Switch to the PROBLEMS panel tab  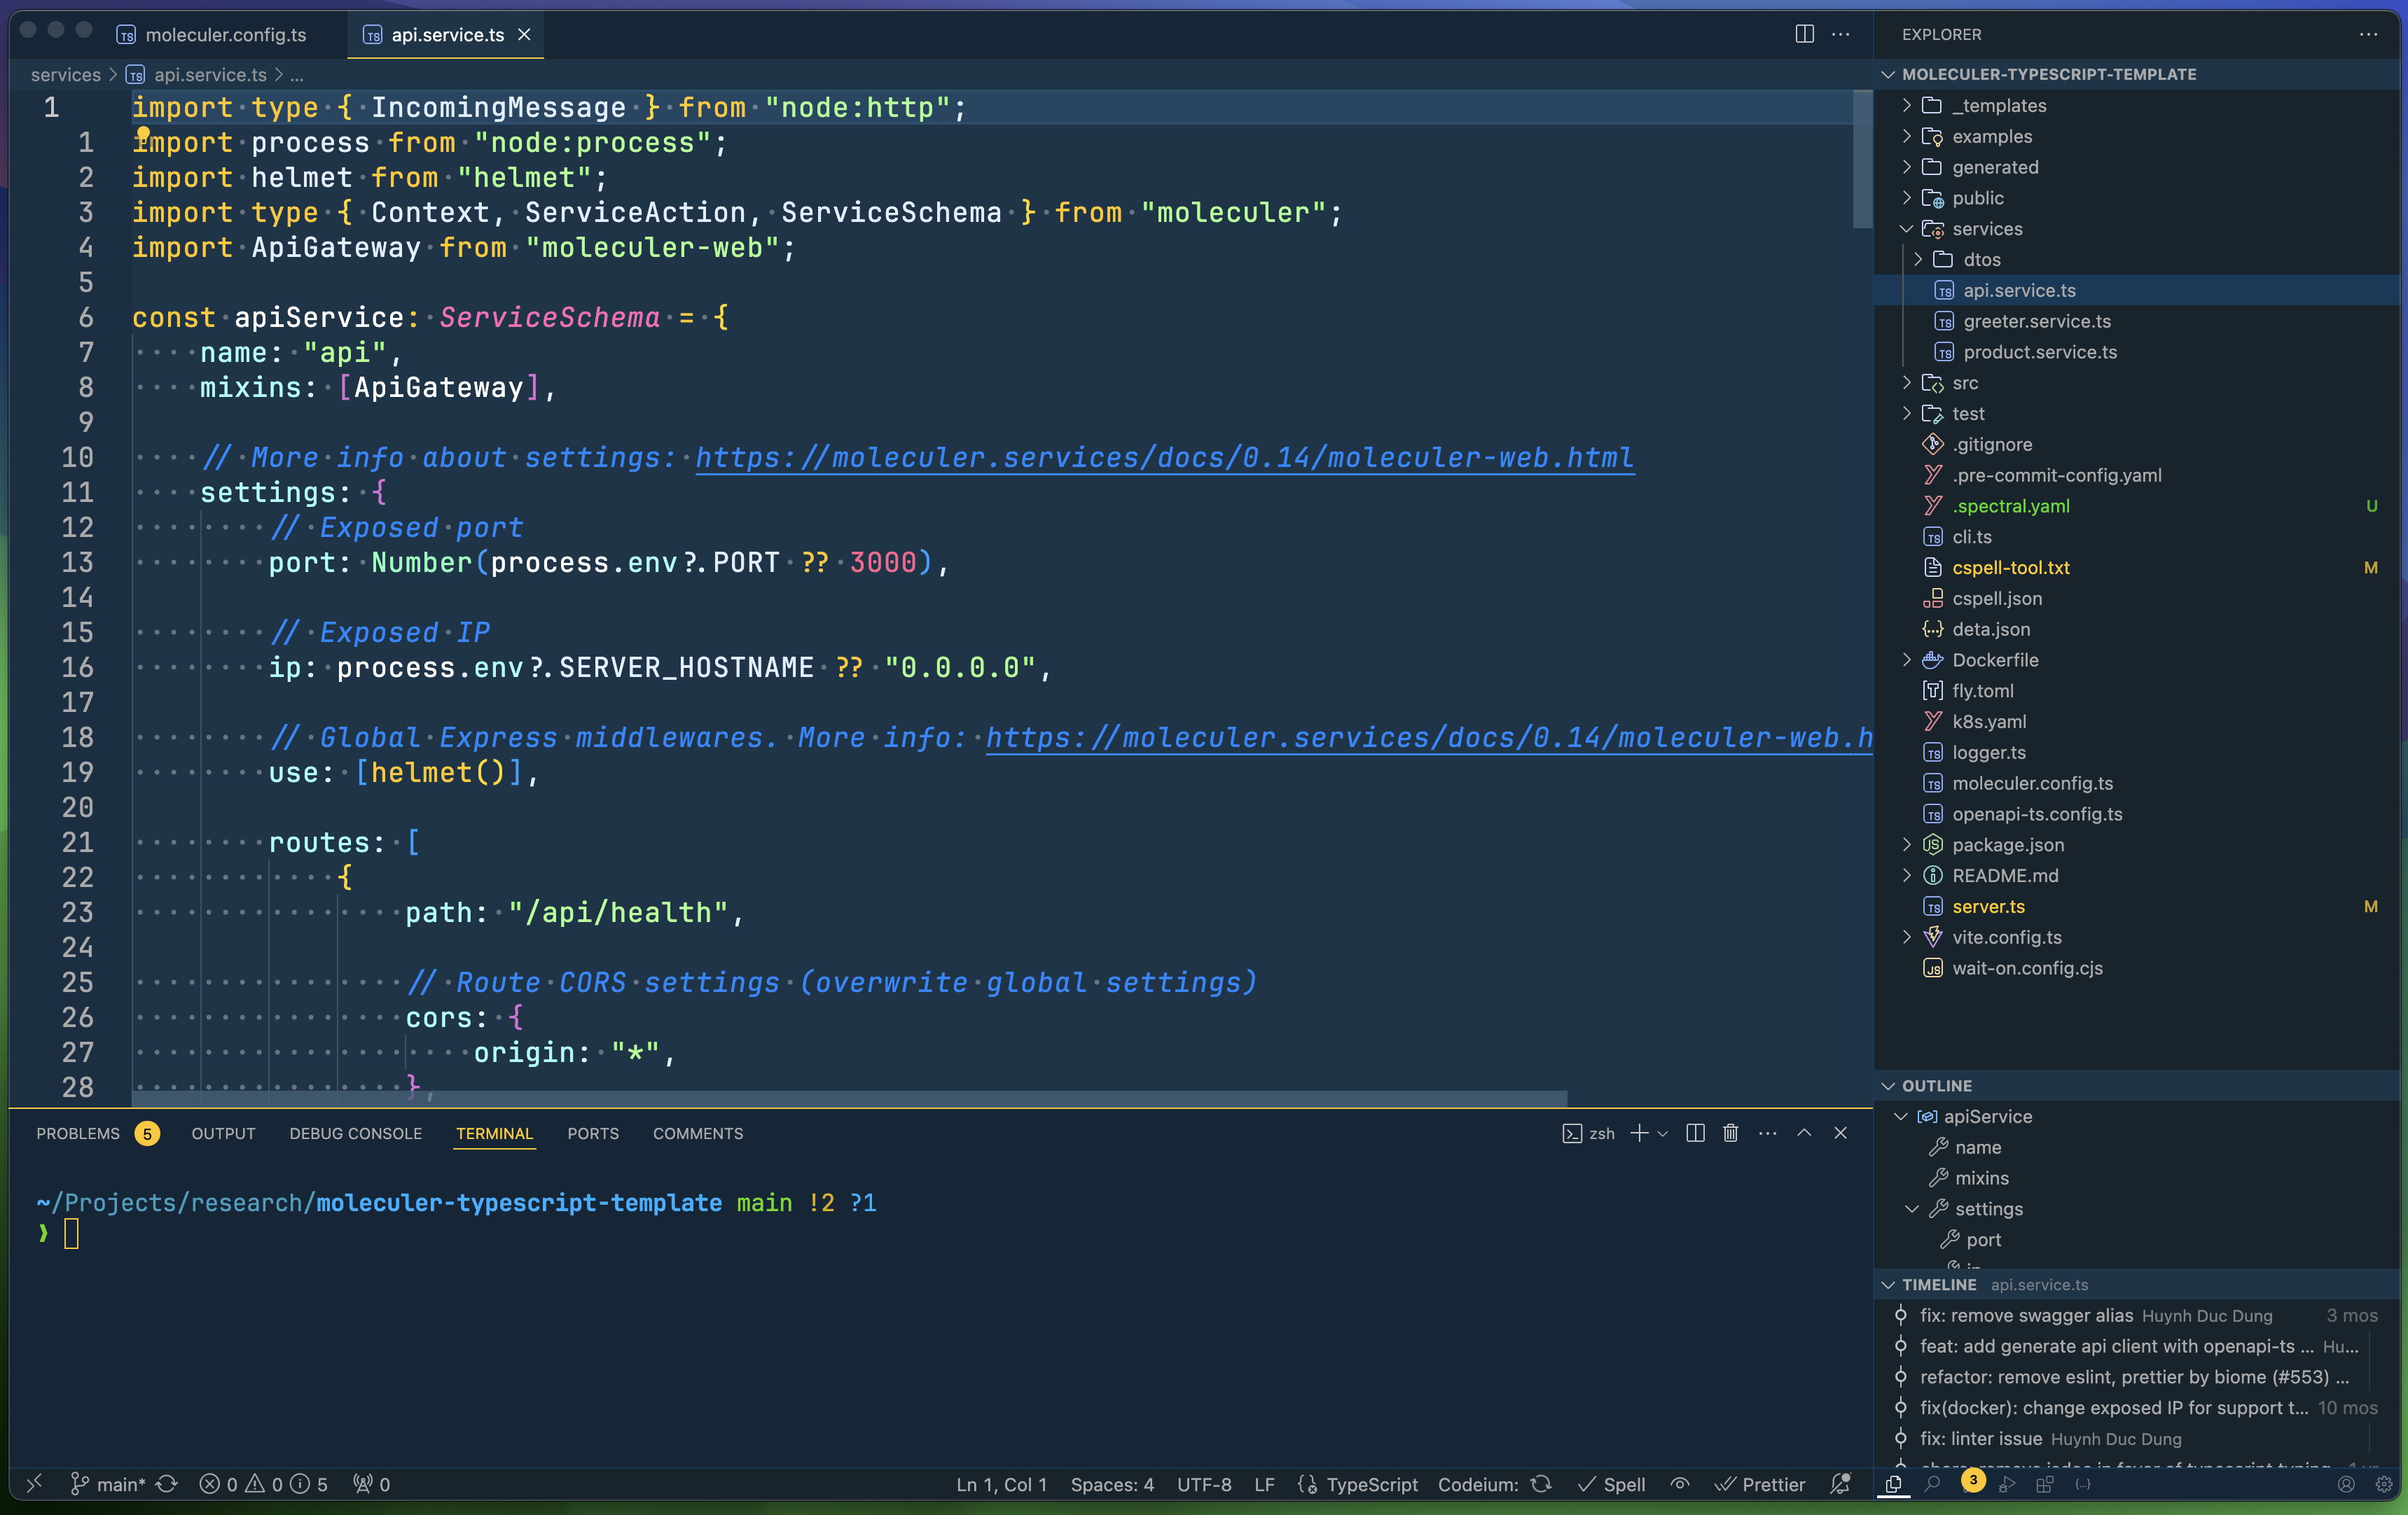(78, 1133)
